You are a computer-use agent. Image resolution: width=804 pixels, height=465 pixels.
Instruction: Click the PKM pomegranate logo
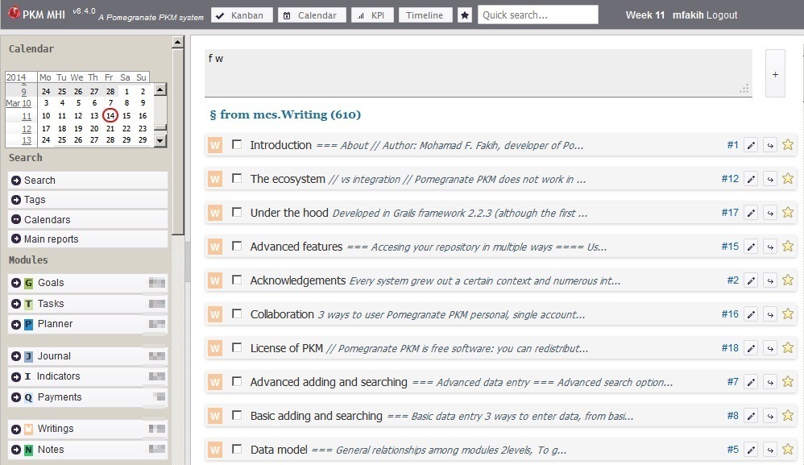pos(14,15)
